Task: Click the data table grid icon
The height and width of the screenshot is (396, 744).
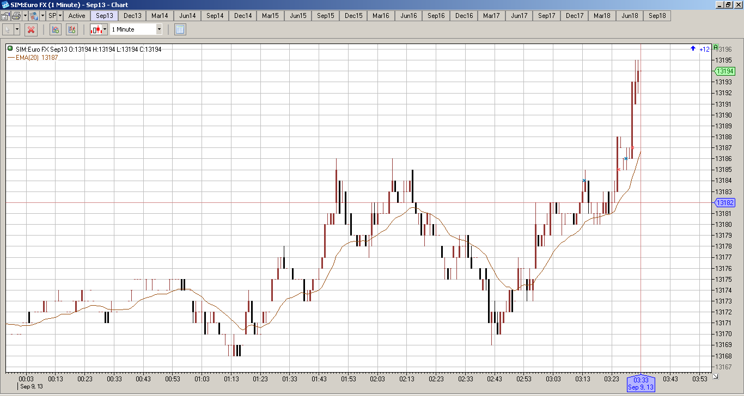Action: point(180,29)
